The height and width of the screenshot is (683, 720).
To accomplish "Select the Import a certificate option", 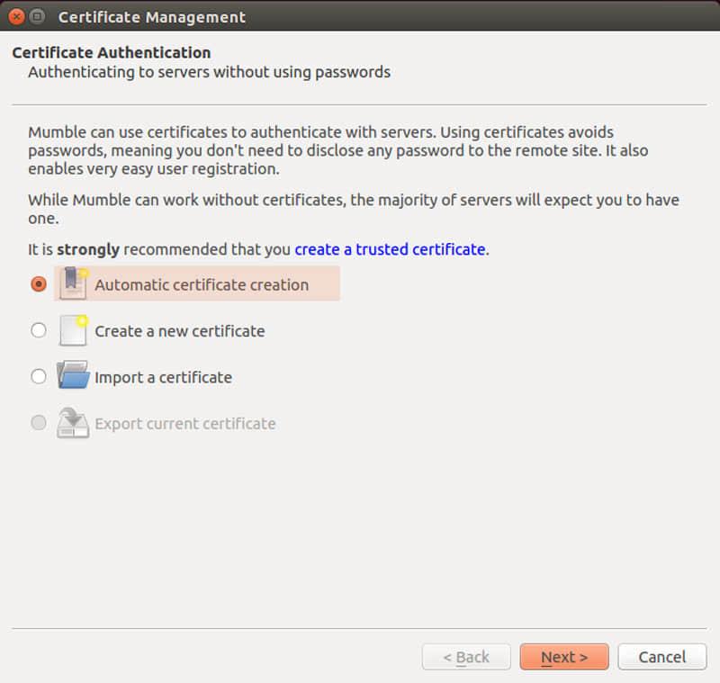I will [x=38, y=376].
